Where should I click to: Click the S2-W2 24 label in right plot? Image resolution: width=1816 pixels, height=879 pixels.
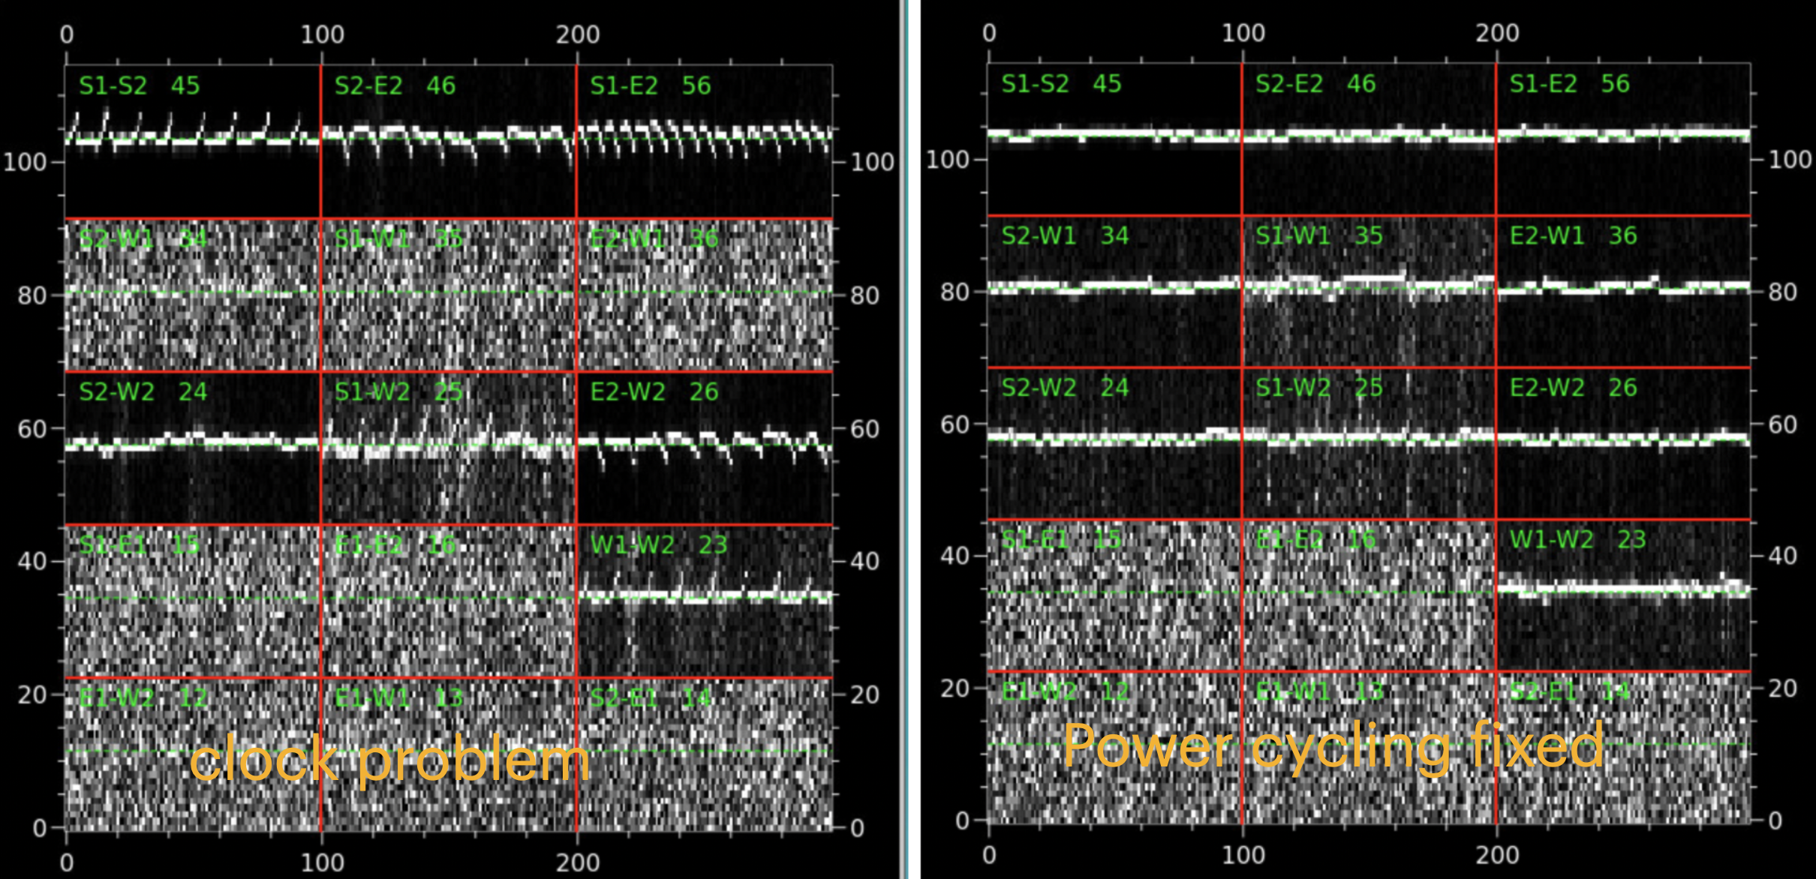coord(1065,388)
